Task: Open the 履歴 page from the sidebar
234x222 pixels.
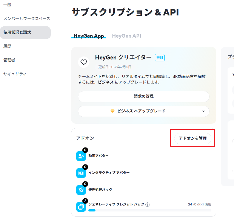Action: pyautogui.click(x=8, y=46)
